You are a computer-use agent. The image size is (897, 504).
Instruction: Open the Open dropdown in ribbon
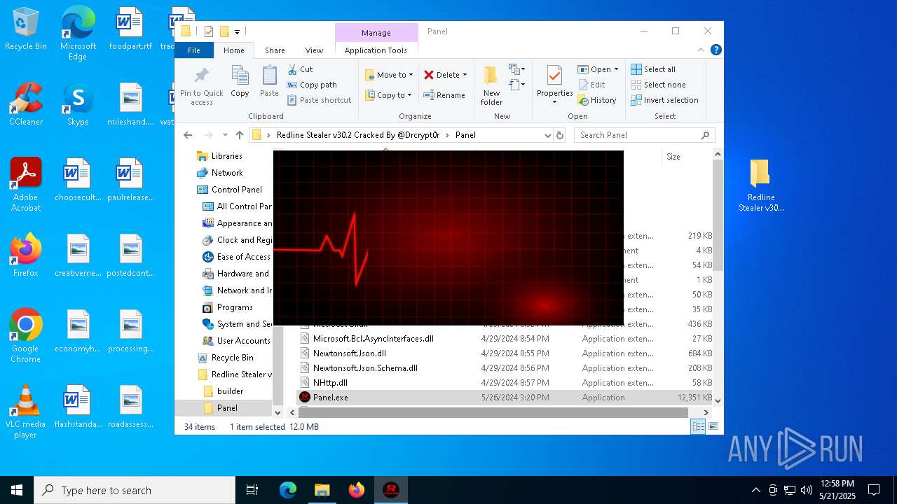point(598,69)
